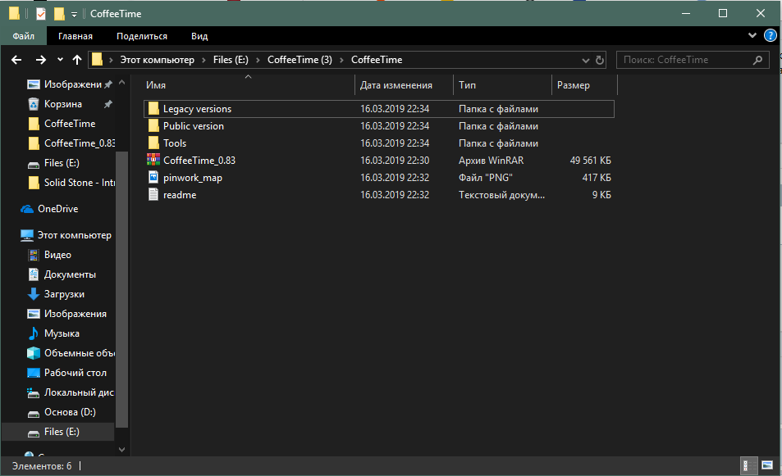Click the Forward navigation arrow

[x=41, y=60]
